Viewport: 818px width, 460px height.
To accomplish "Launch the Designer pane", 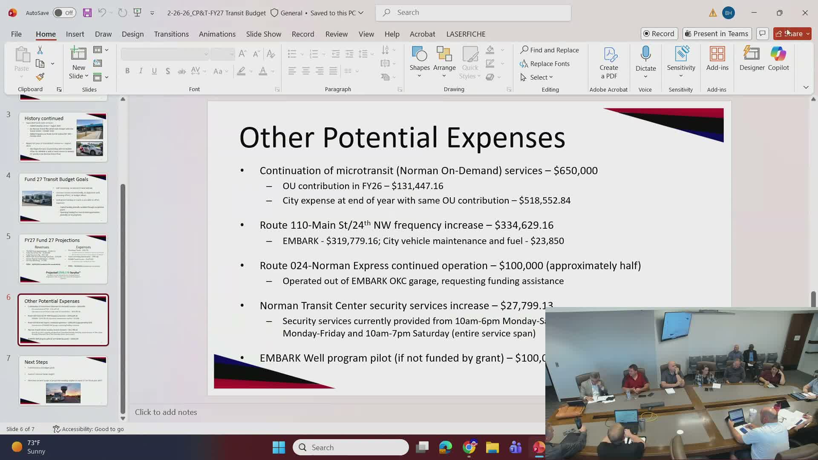I will pos(752,60).
